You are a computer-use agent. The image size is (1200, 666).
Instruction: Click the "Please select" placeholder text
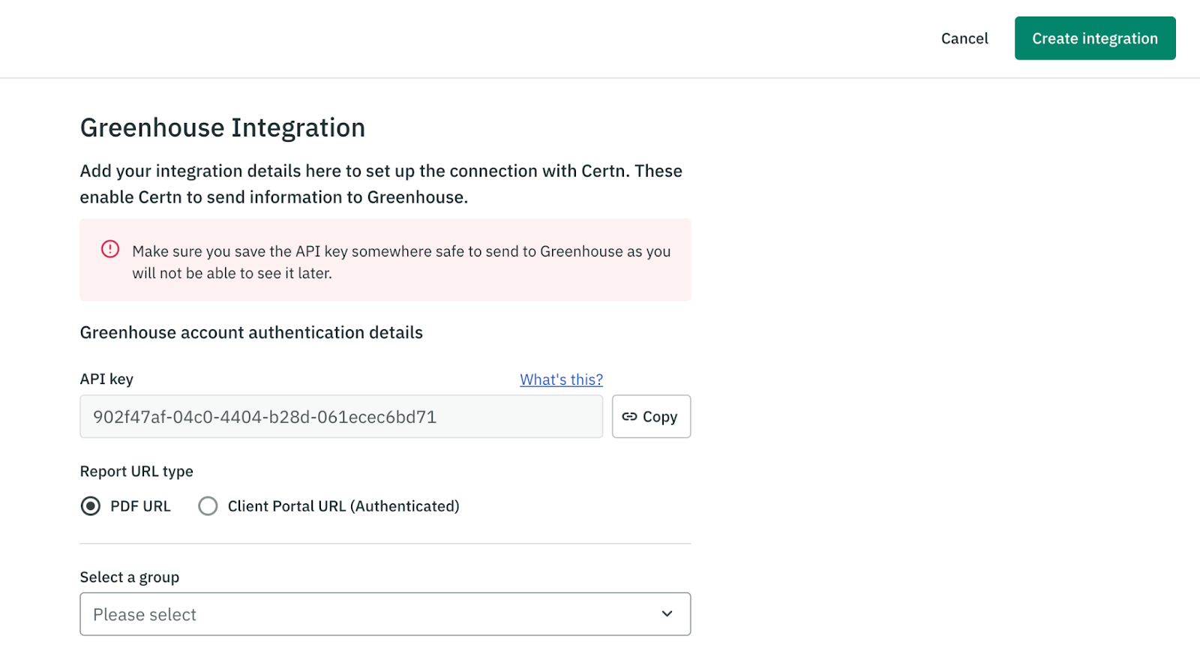tap(145, 615)
